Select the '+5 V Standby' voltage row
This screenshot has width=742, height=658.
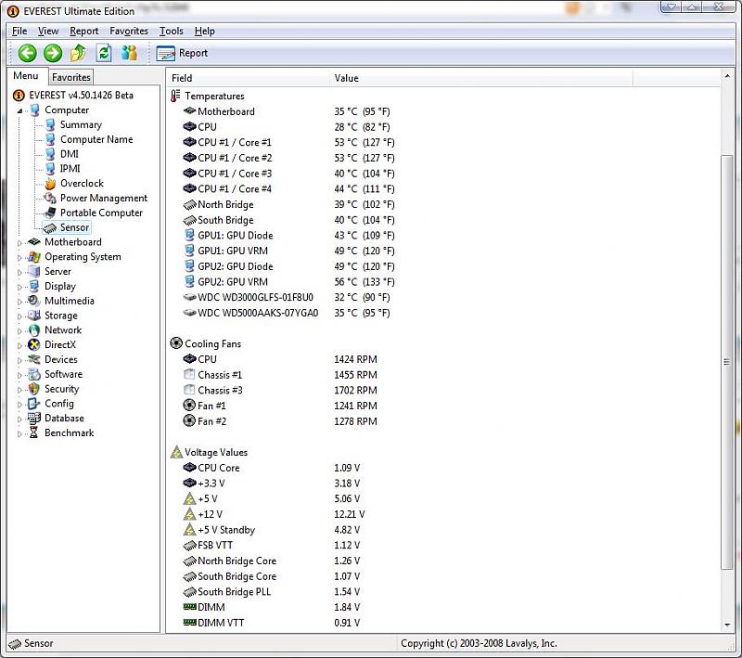272,530
